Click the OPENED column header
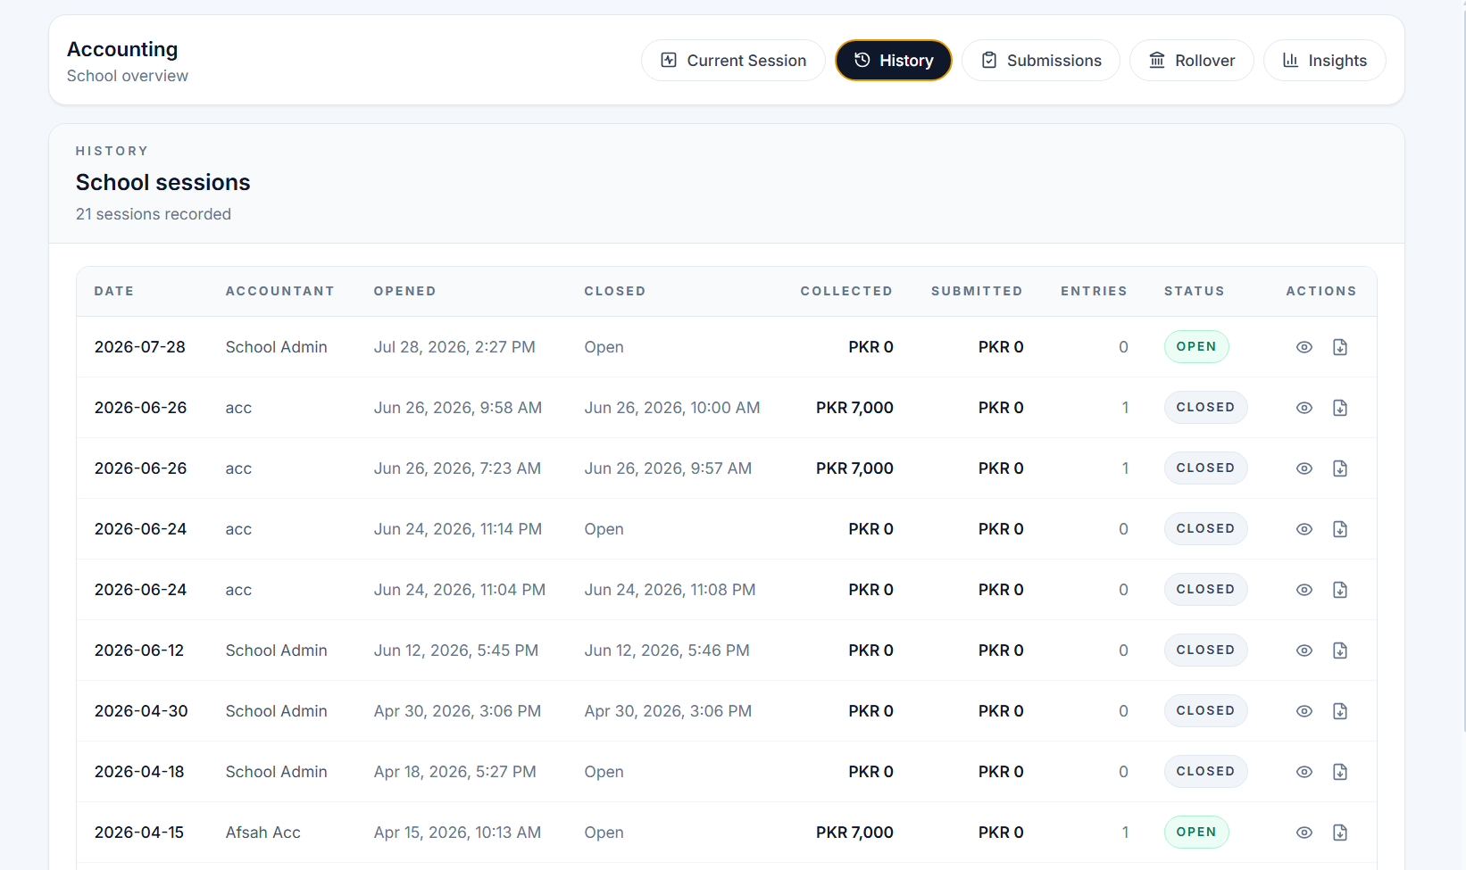1466x870 pixels. click(405, 291)
